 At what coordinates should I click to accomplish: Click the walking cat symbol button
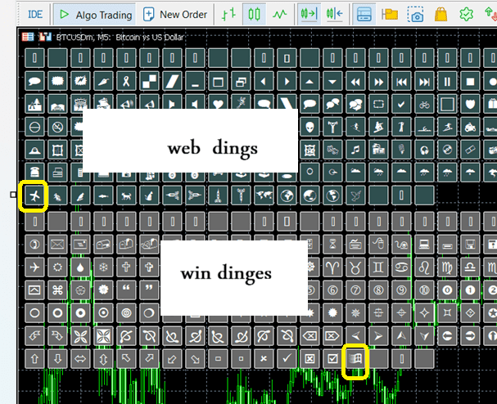126,195
